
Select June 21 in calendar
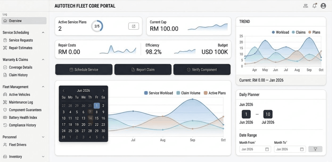(x=90, y=125)
